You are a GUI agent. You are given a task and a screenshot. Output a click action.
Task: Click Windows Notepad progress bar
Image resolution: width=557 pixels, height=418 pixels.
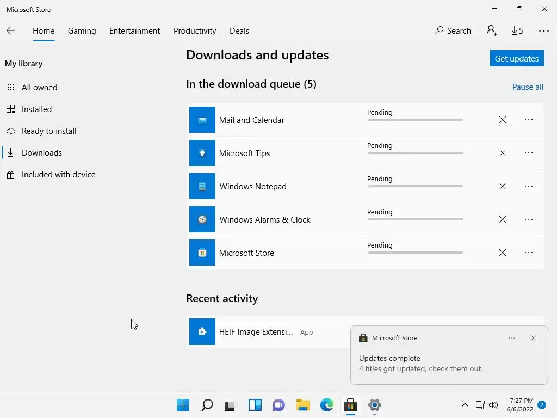coord(415,186)
